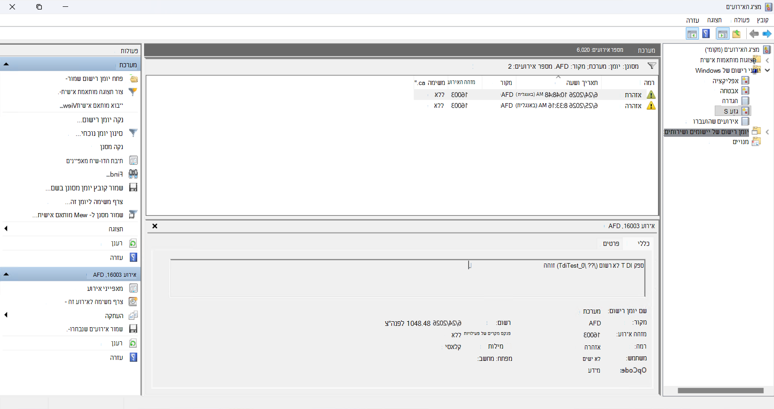774x409 pixels.
Task: Click the icon beside צרף משימה לאירוע זה
Action: click(133, 301)
